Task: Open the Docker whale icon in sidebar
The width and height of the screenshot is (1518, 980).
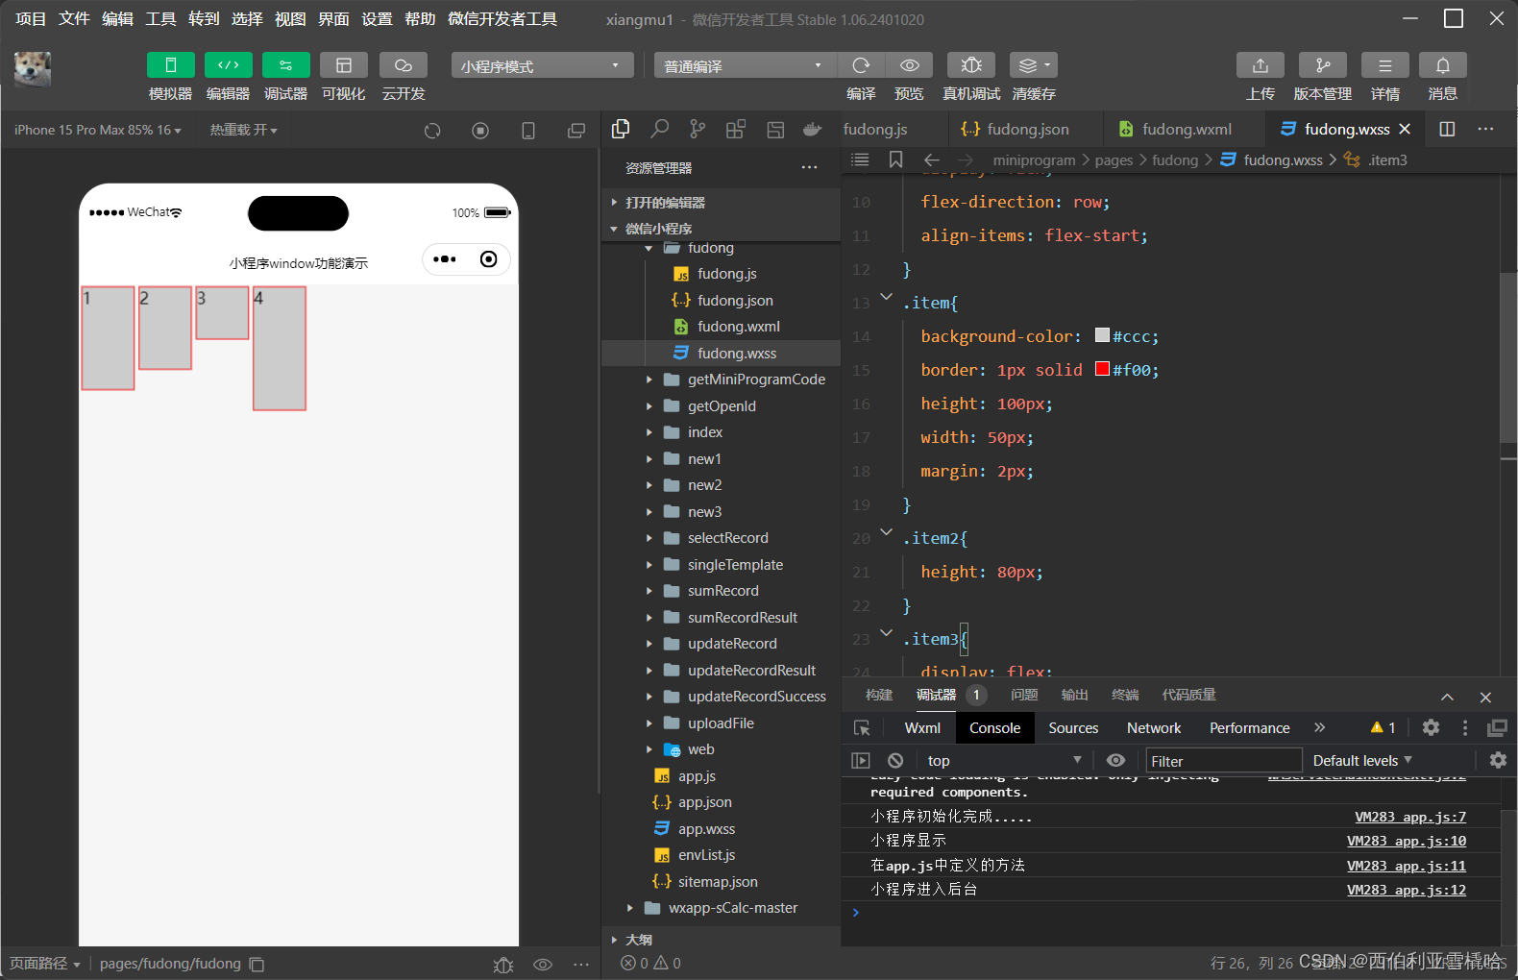Action: coord(813,129)
